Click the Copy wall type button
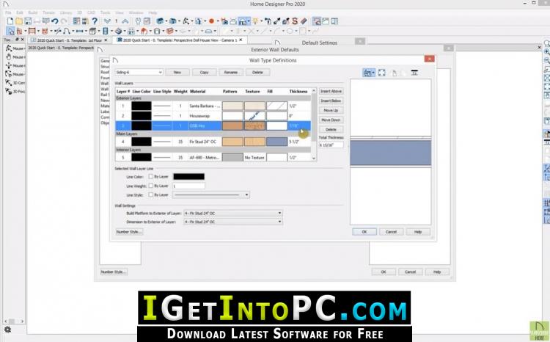550x342 pixels. tap(204, 72)
